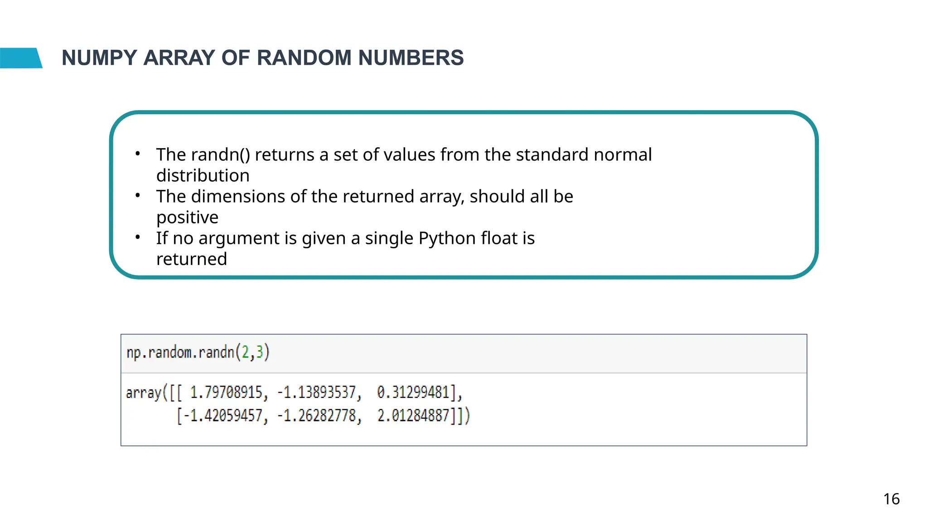Viewport: 928px width, 522px height.
Task: Click the output value -1.13893537
Action: coord(316,392)
